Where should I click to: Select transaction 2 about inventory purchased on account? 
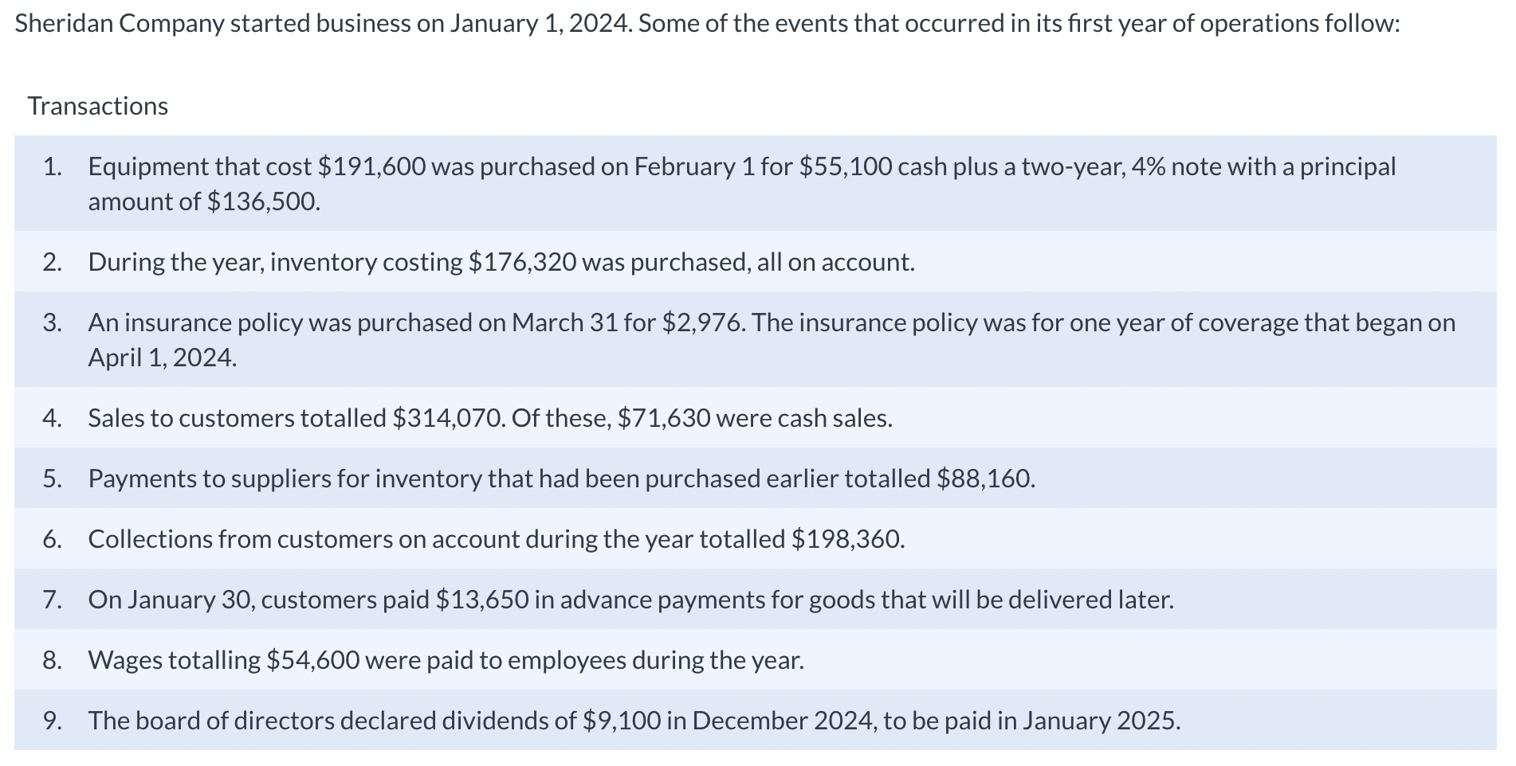pos(755,262)
